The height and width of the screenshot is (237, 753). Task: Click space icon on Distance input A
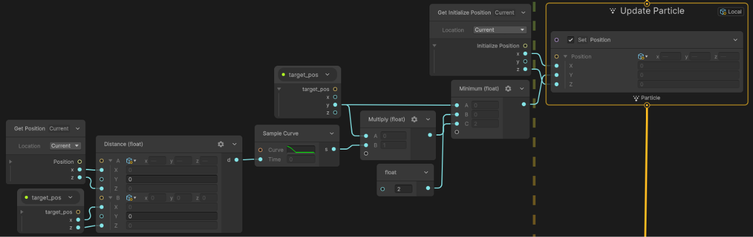pos(129,160)
